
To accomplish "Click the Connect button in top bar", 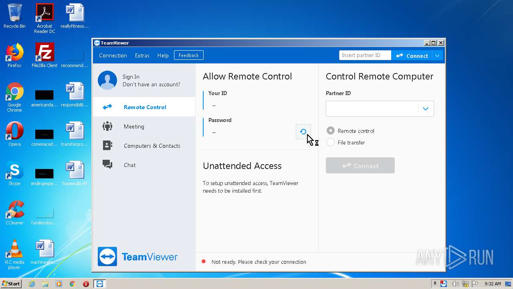I will click(412, 56).
